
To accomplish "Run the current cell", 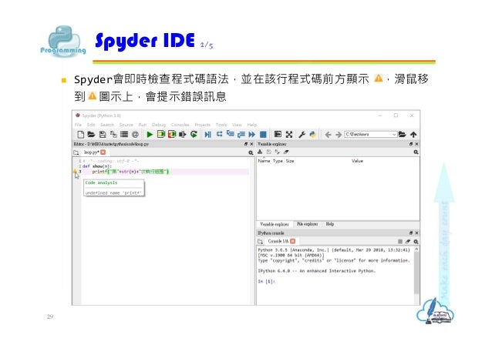I will [x=161, y=135].
